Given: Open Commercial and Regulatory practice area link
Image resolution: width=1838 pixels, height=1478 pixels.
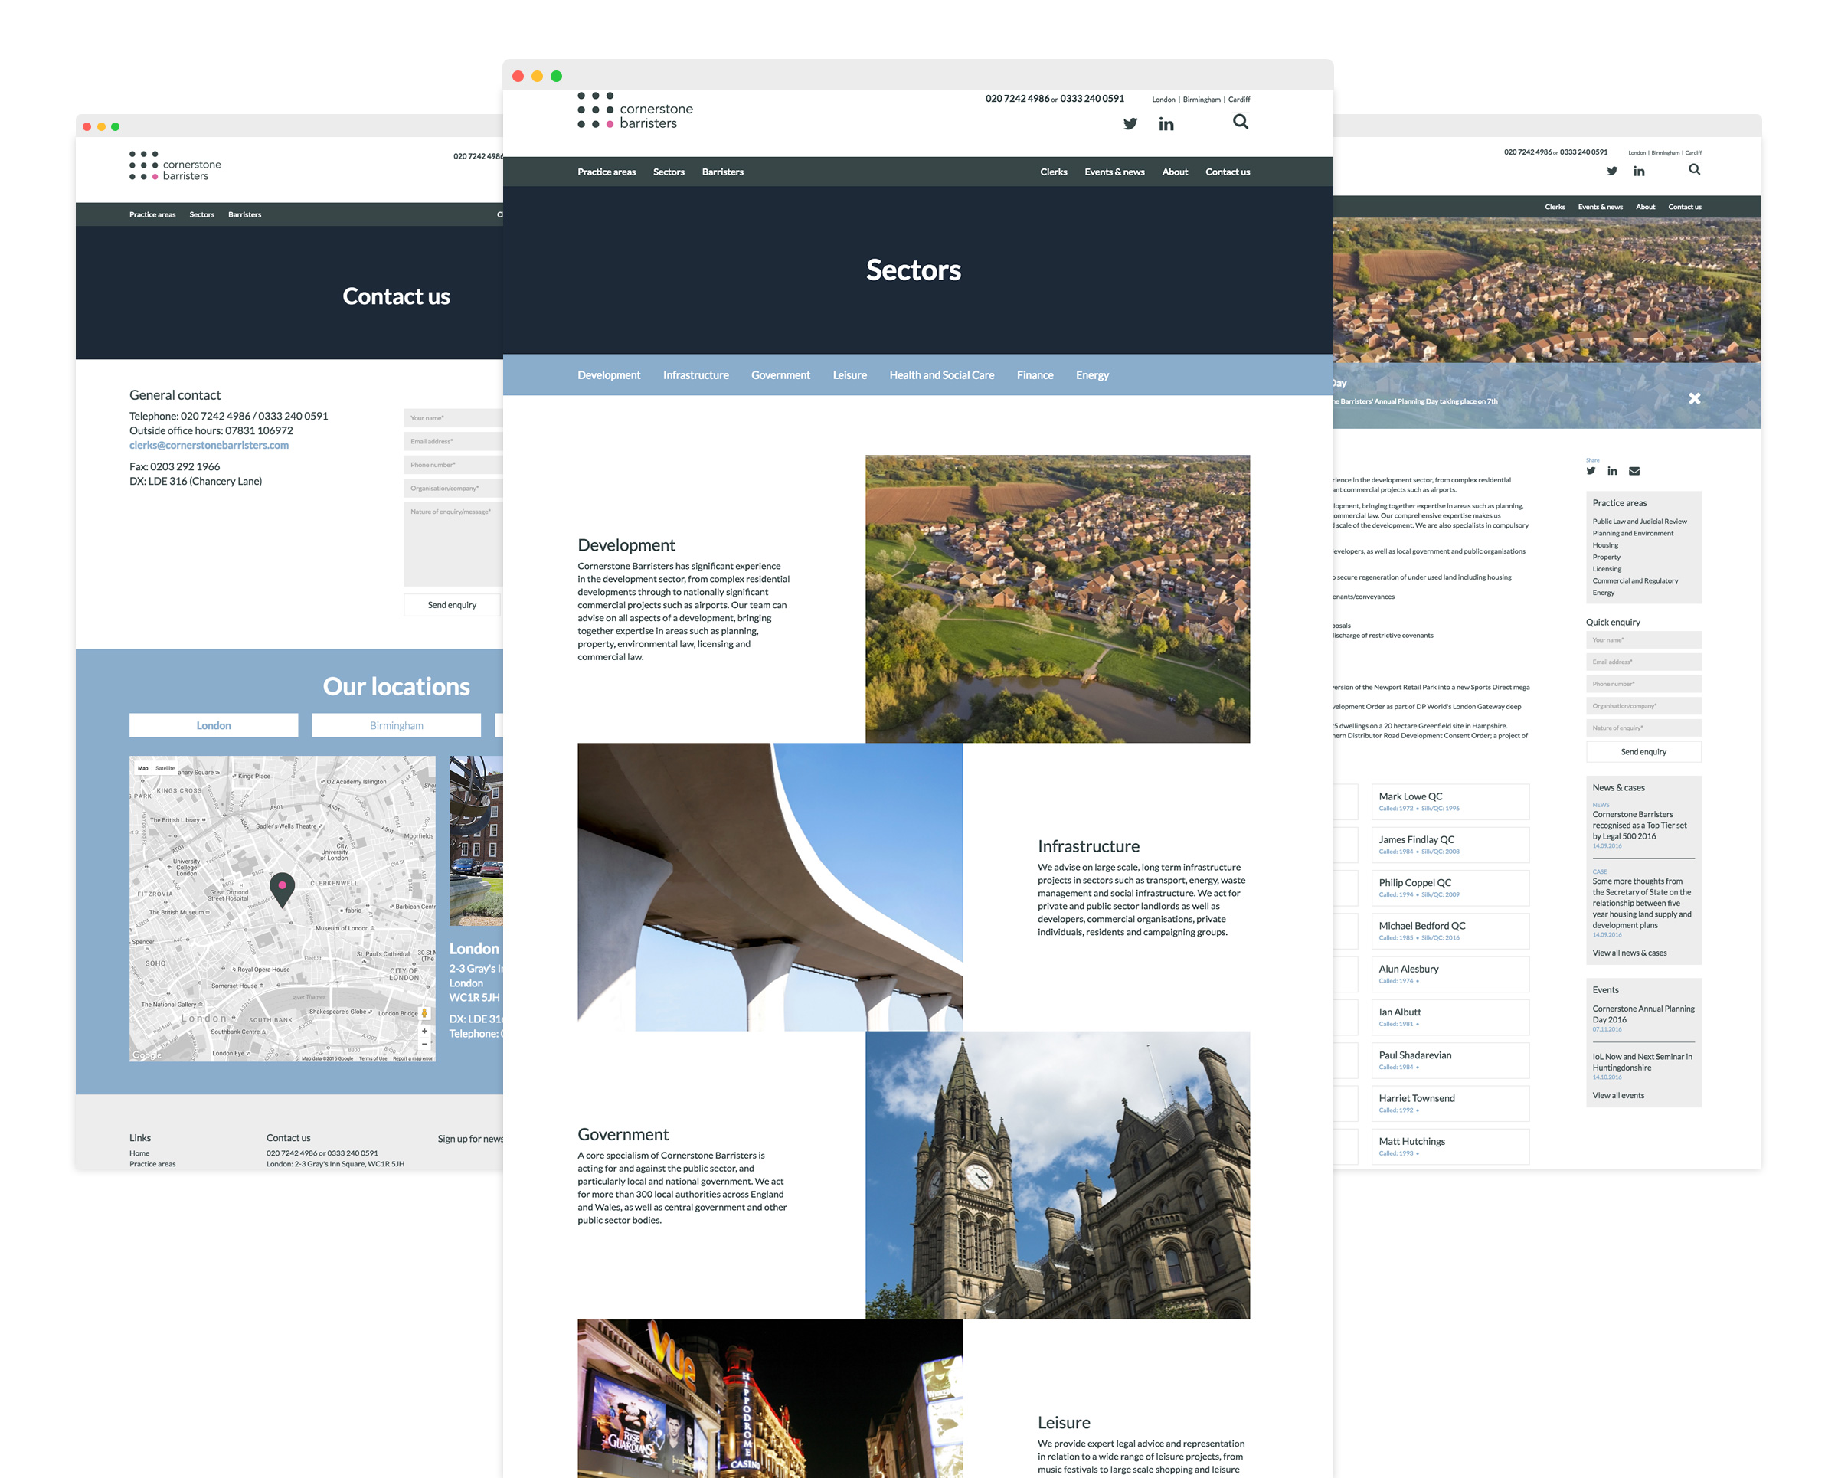Looking at the screenshot, I should (1635, 581).
